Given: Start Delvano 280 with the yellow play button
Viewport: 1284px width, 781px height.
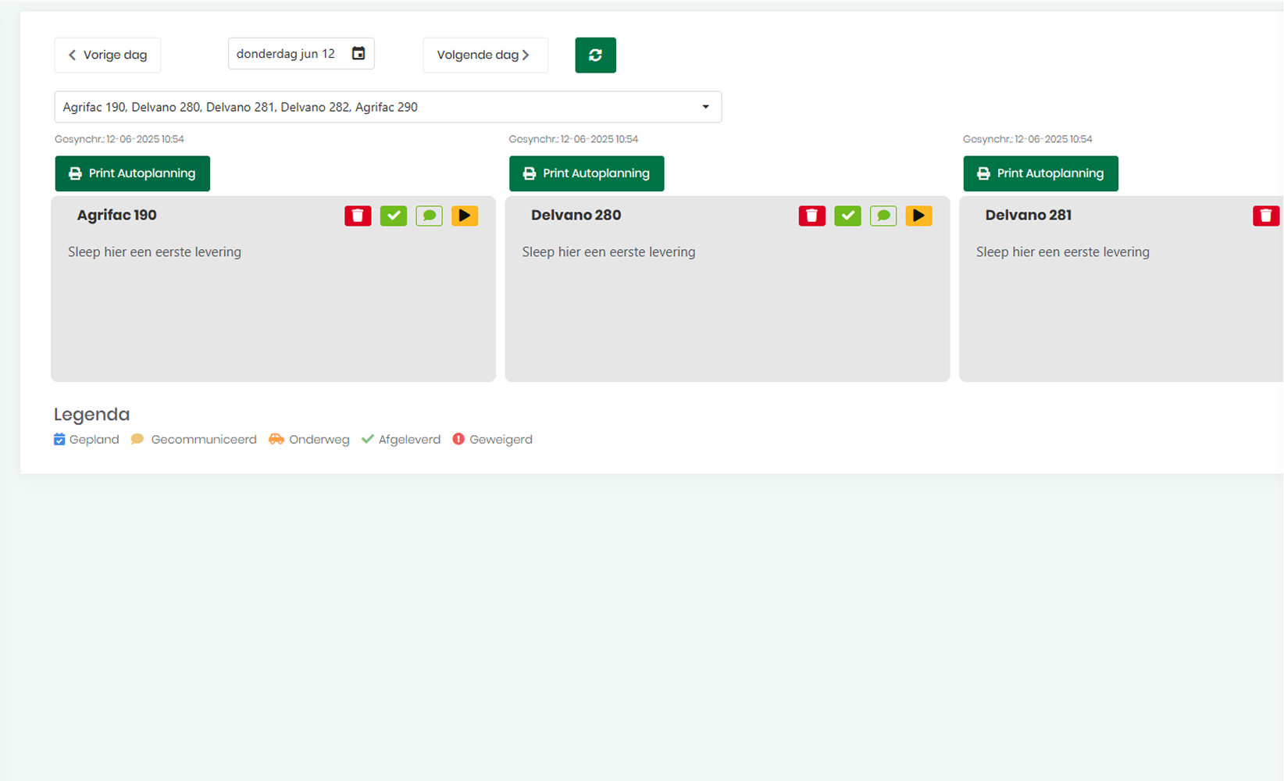Looking at the screenshot, I should [918, 216].
